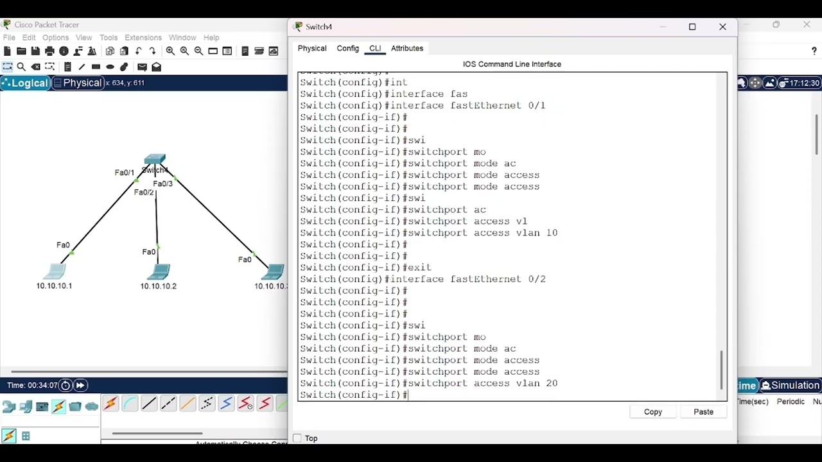The height and width of the screenshot is (462, 822).
Task: Open the Tools menu
Action: [x=109, y=38]
